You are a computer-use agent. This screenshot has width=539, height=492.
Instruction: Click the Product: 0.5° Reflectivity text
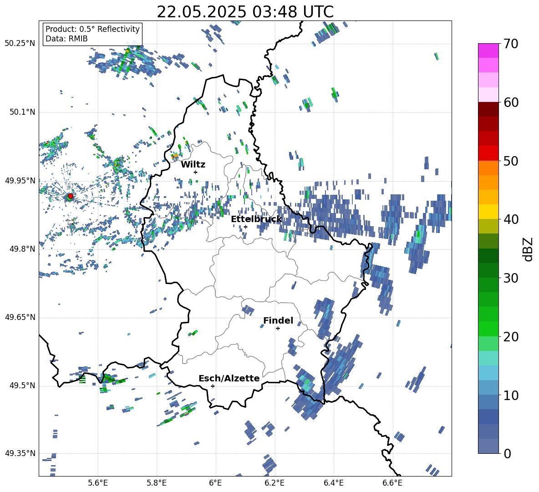[x=92, y=29]
